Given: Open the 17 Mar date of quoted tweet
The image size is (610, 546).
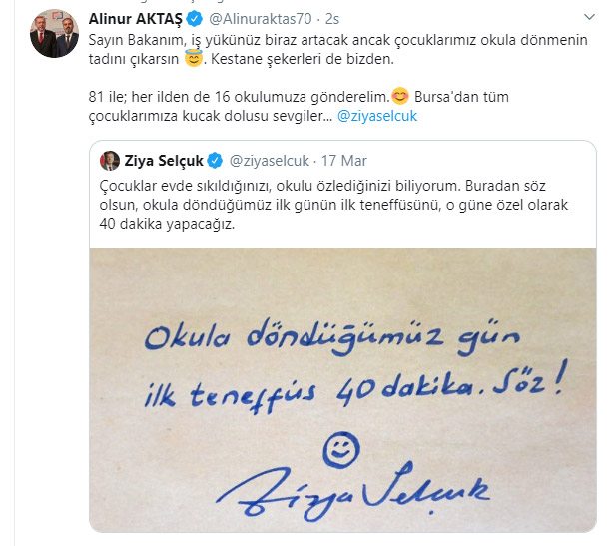Looking at the screenshot, I should (343, 161).
